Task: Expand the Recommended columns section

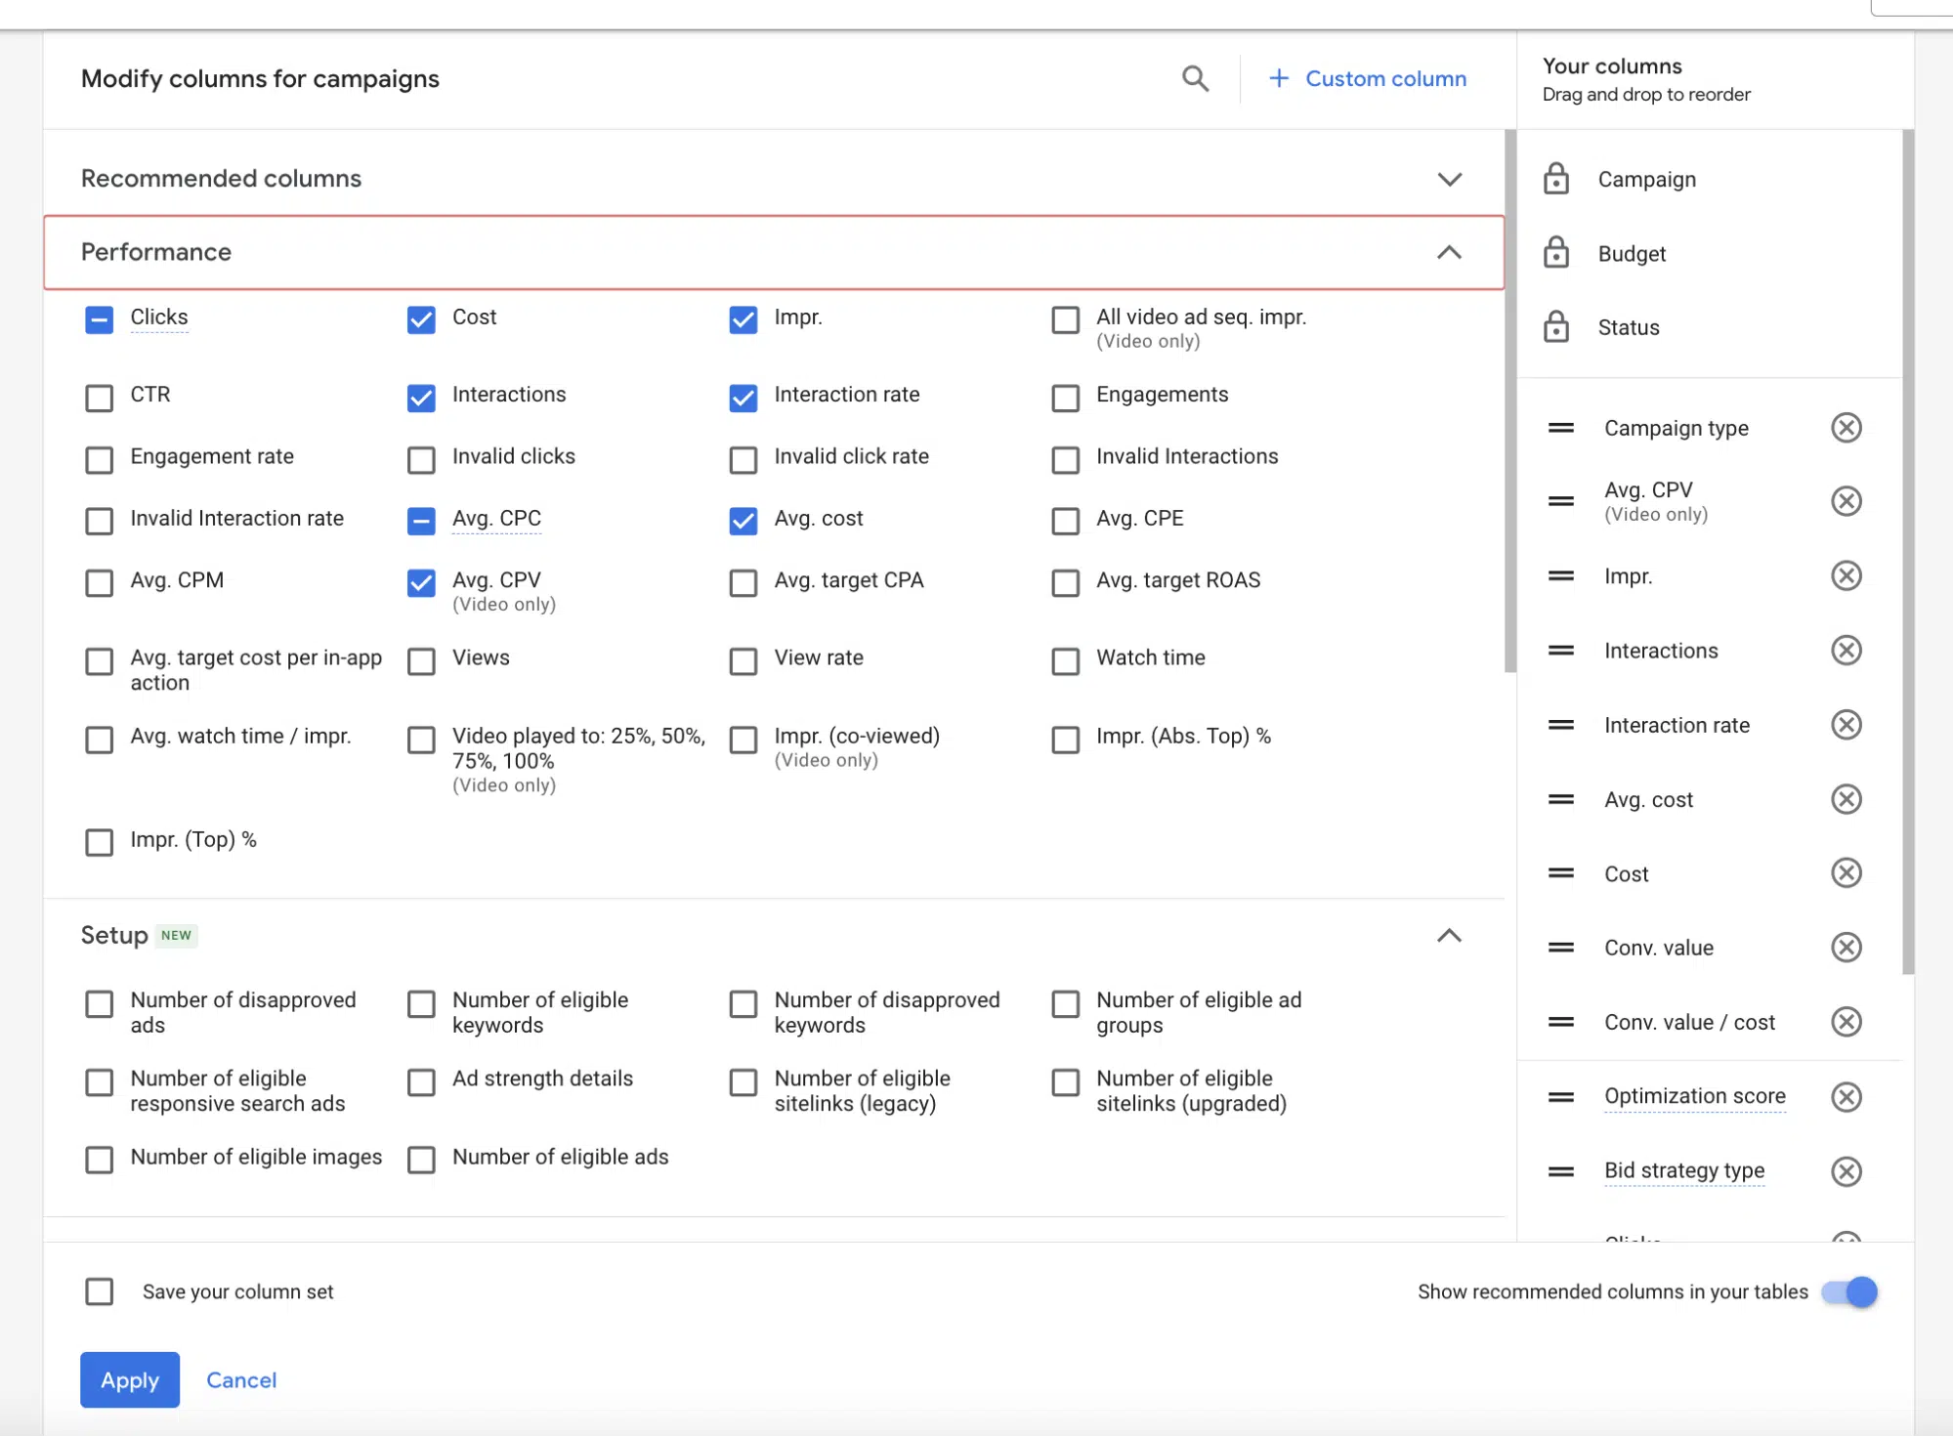Action: [1448, 178]
